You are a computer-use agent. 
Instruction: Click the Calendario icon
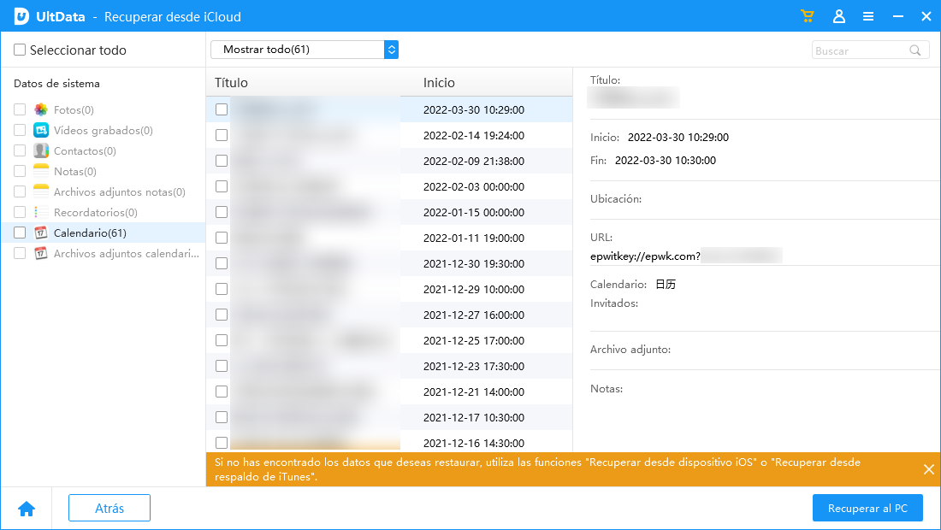pos(41,233)
